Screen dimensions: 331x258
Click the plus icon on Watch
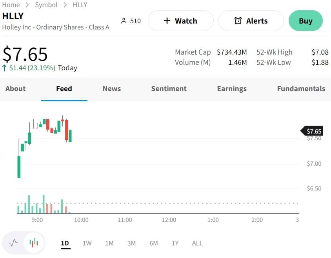(x=167, y=21)
